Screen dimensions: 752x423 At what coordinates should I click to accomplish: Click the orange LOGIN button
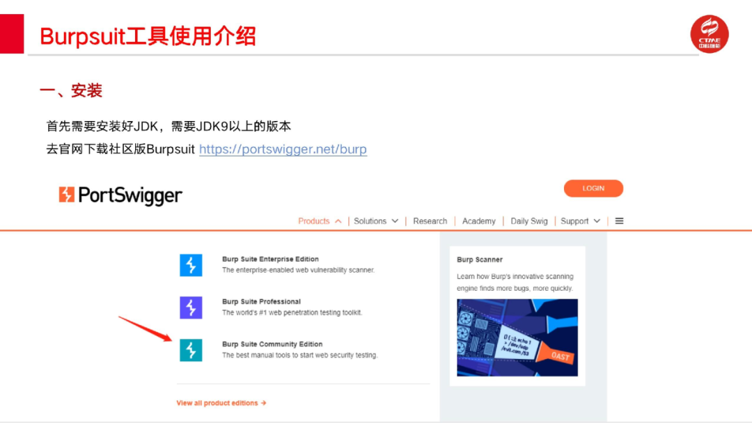point(593,189)
